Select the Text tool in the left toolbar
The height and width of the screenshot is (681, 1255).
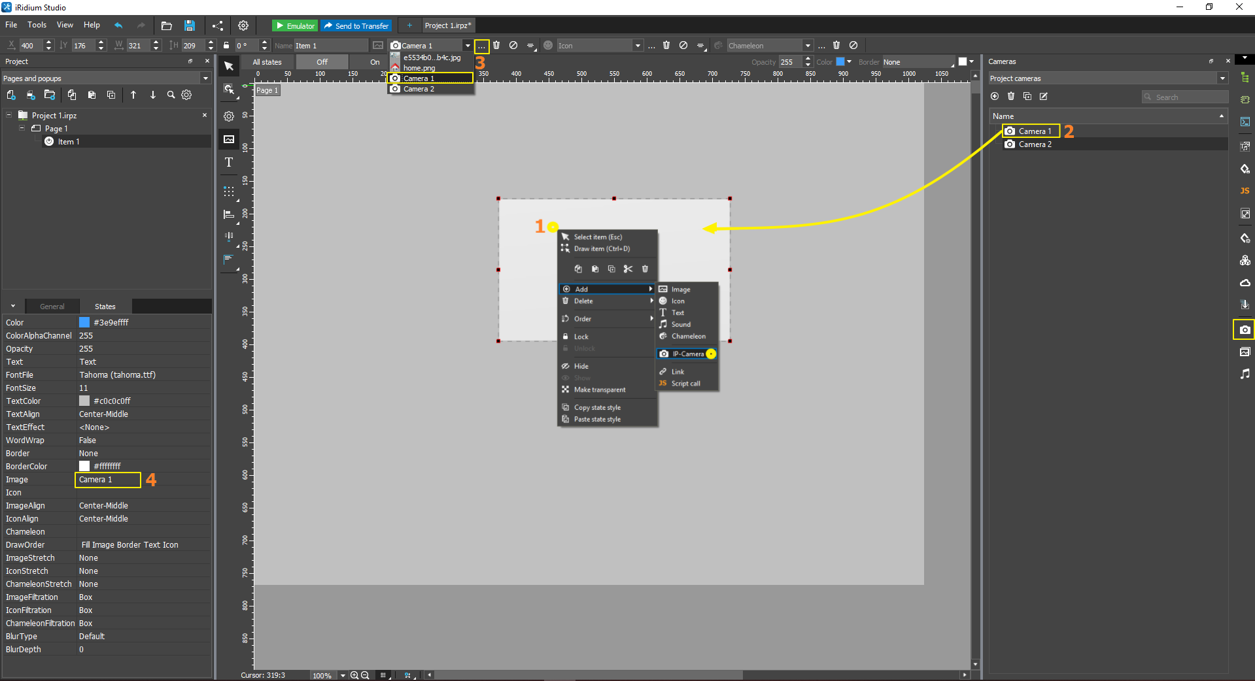(228, 163)
